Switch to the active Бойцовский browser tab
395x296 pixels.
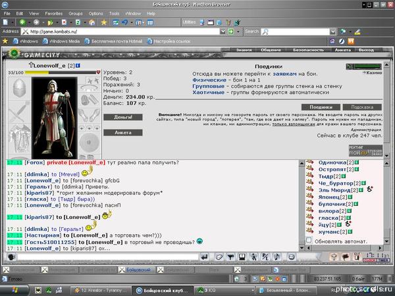pyautogui.click(x=138, y=270)
